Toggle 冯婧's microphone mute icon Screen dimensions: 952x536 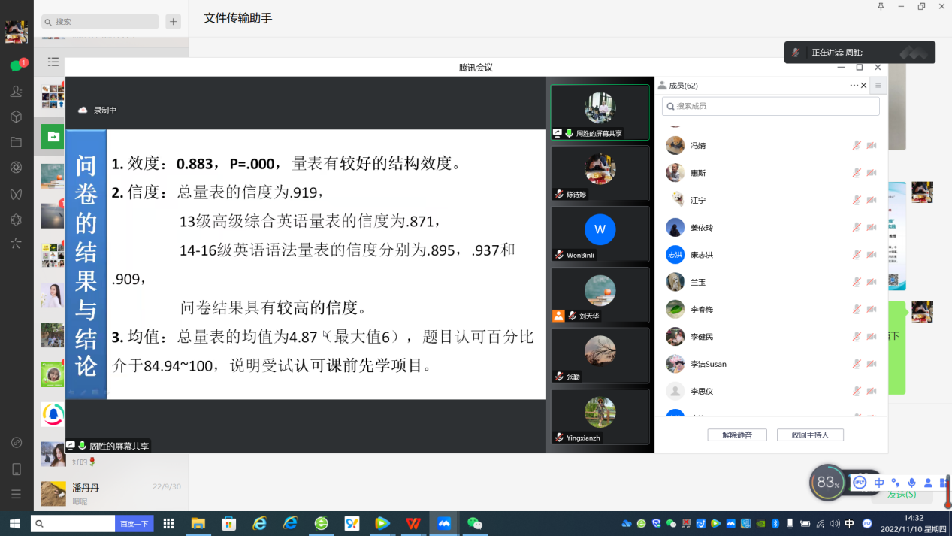pyautogui.click(x=856, y=146)
